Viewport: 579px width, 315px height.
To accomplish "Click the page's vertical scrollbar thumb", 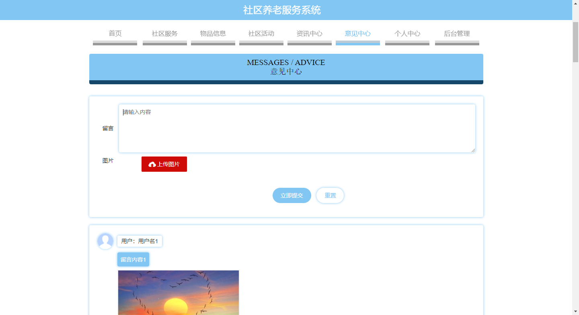I will [575, 42].
